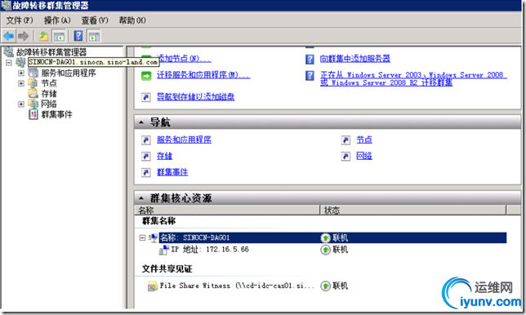Image resolution: width=526 pixels, height=315 pixels.
Task: Collapse the 群集核心资源 section
Action: pos(141,198)
